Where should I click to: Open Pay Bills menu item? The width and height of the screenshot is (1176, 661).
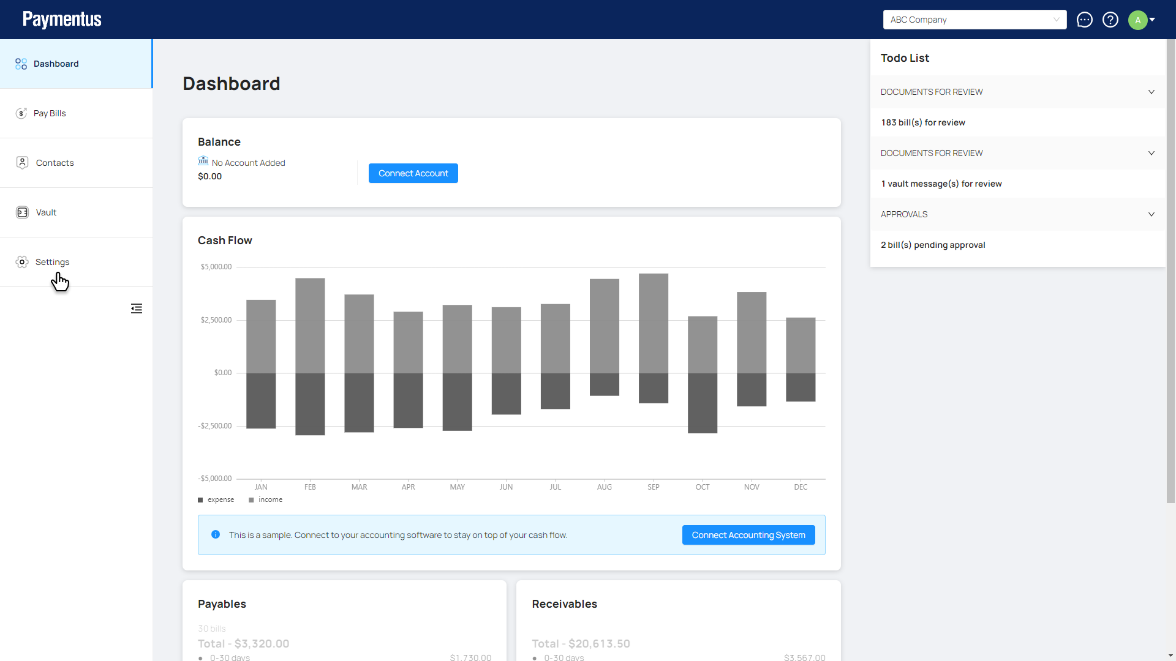(x=50, y=113)
